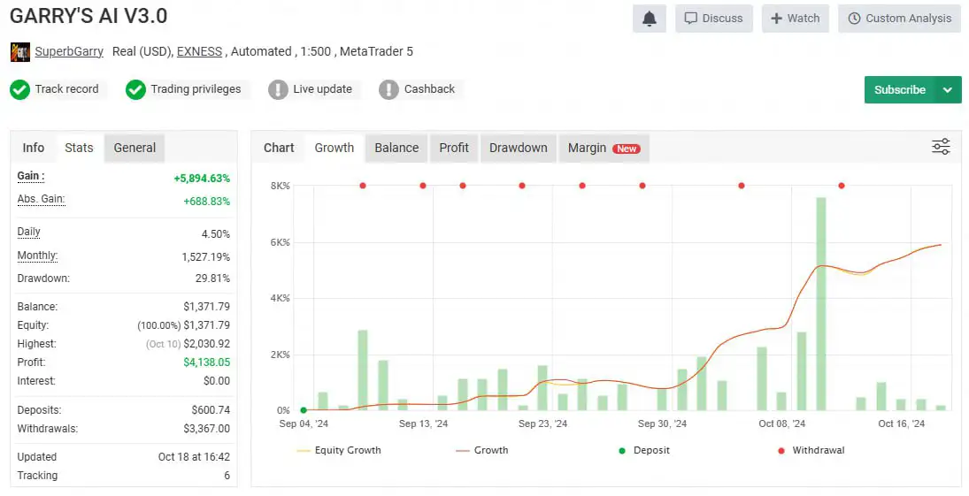Image resolution: width=969 pixels, height=496 pixels.
Task: Switch to the Balance chart tab
Action: tap(396, 148)
